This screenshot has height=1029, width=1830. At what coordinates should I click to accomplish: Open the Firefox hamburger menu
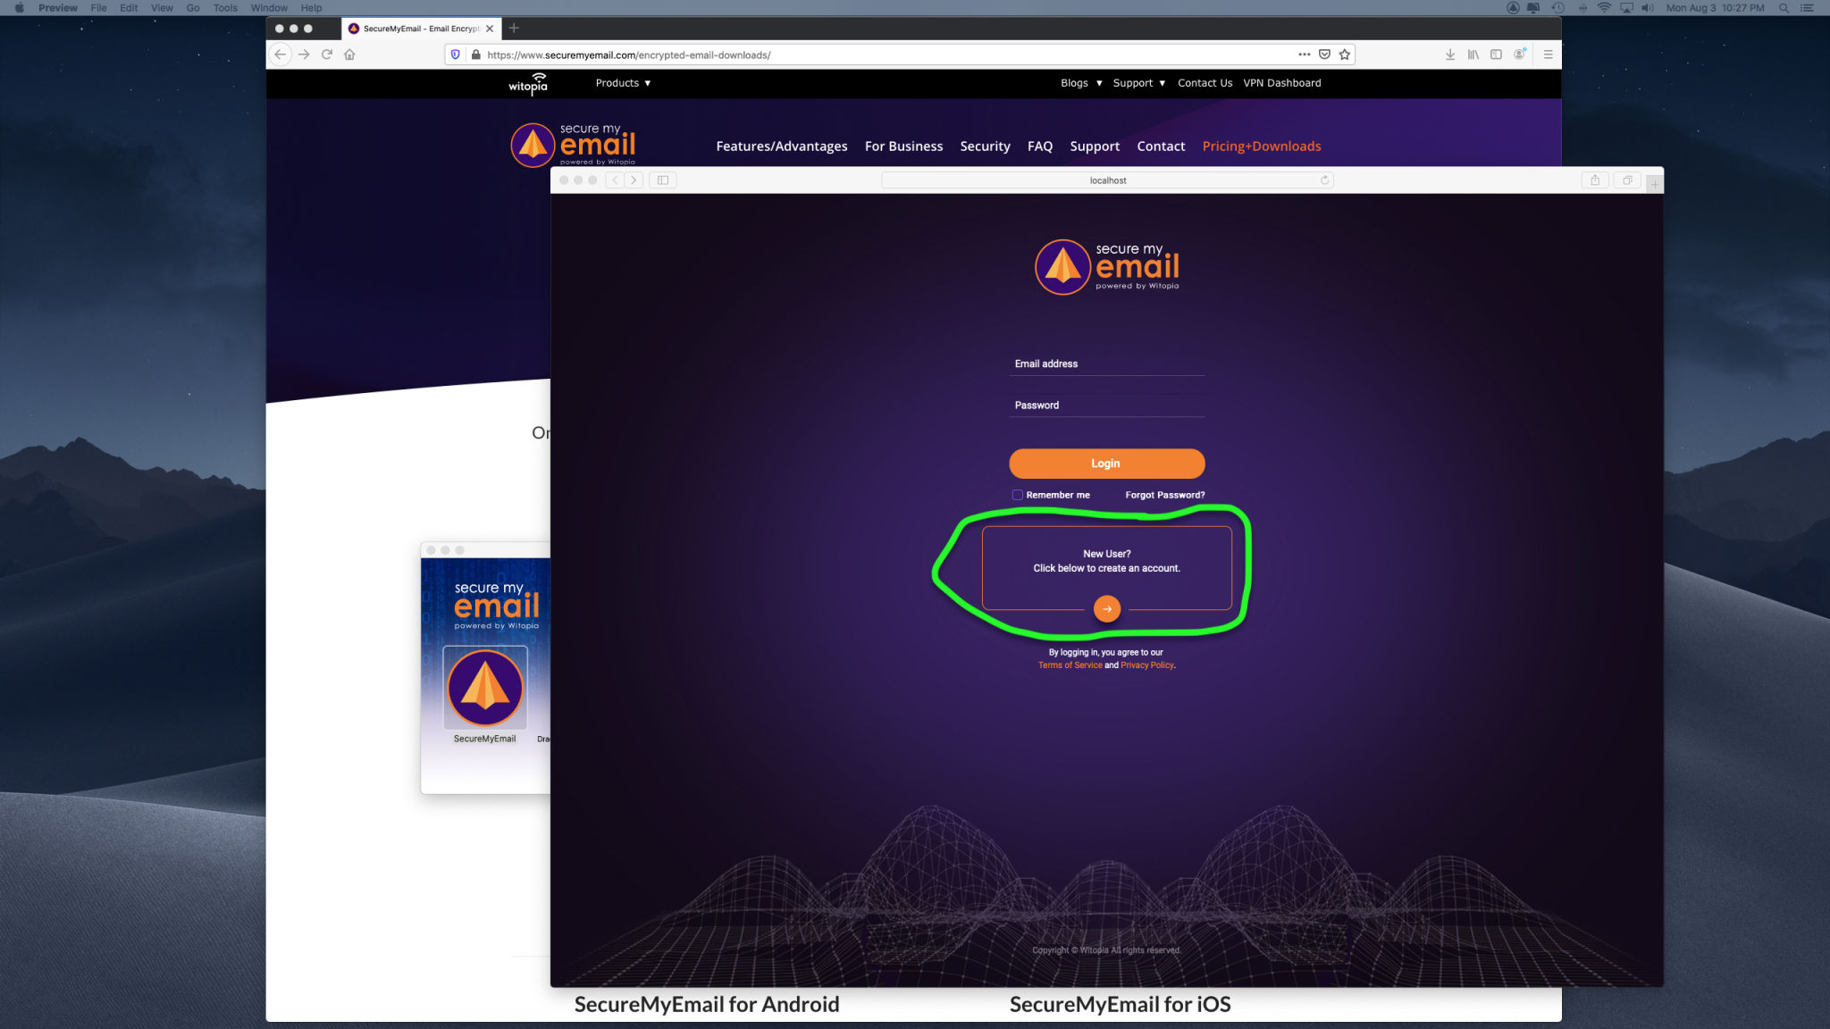1548,54
